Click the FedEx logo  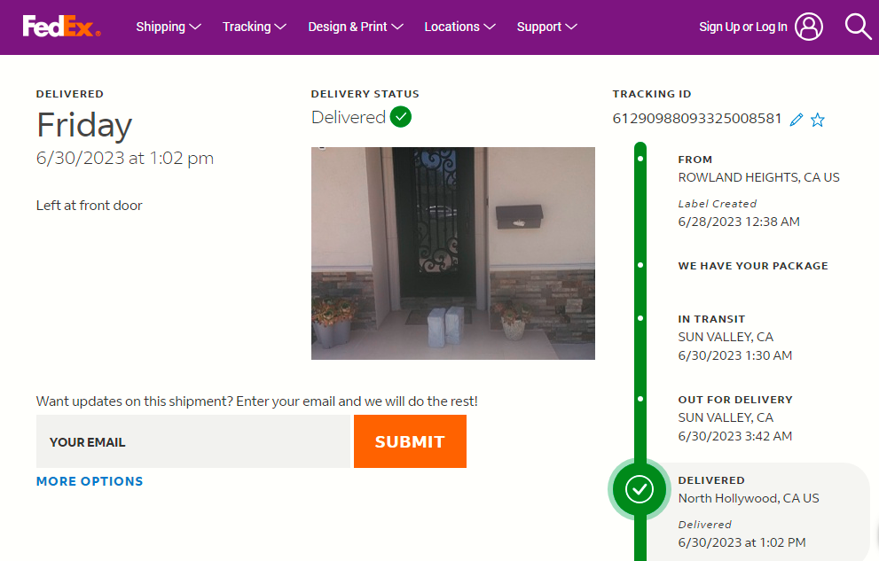point(61,27)
